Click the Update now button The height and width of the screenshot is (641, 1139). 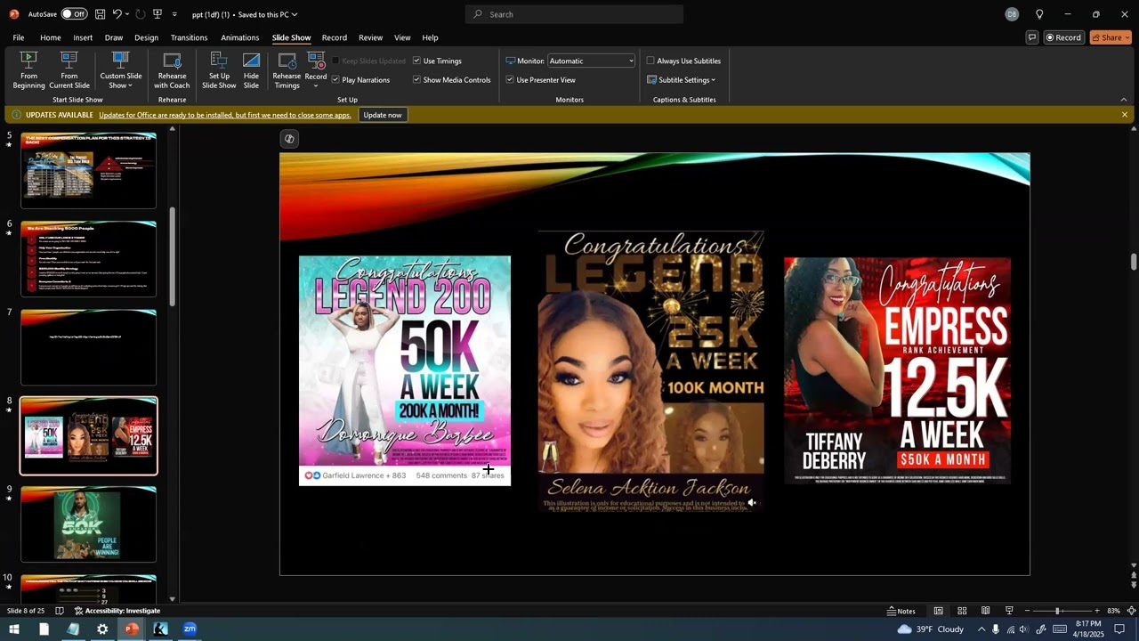[383, 115]
